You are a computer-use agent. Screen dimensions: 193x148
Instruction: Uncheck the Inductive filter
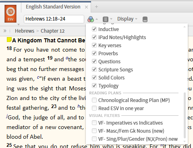click(94, 29)
